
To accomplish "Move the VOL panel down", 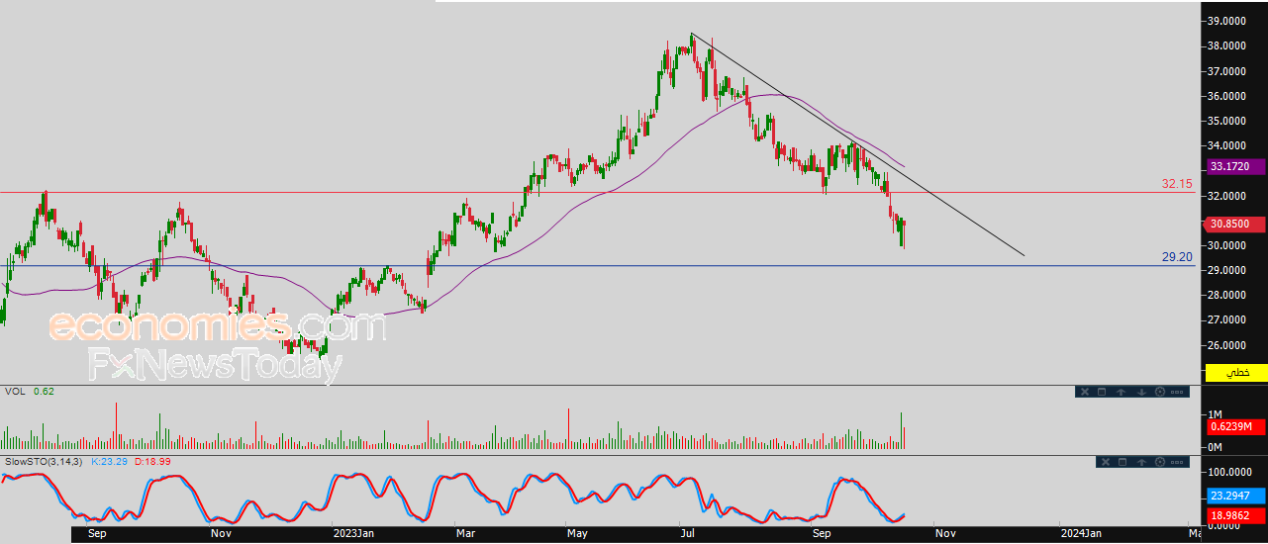I will [x=1141, y=392].
